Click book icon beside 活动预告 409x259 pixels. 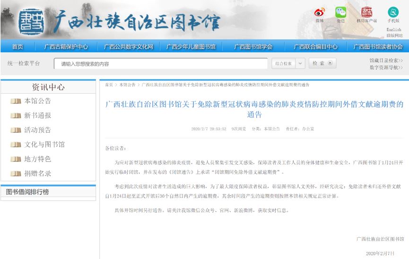[x=16, y=130]
